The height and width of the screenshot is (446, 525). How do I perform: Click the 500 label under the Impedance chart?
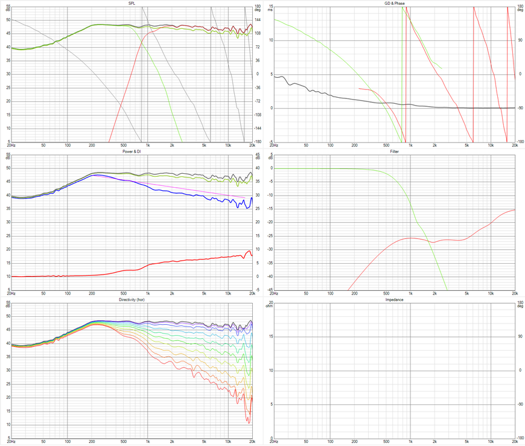pyautogui.click(x=386, y=442)
